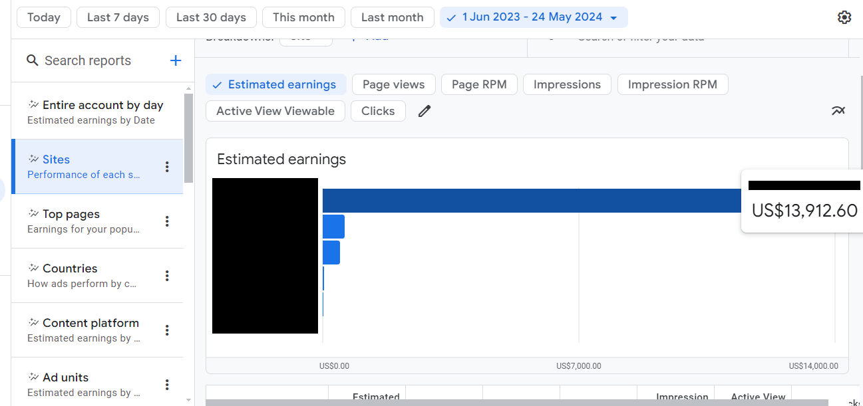Viewport: 863px width, 406px height.
Task: Open more options for Ad units report
Action: click(x=167, y=385)
